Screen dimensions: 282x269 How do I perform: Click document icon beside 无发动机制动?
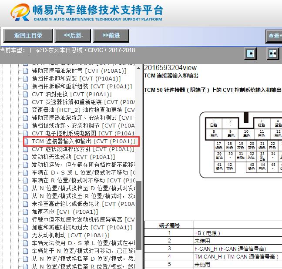(x=26, y=235)
